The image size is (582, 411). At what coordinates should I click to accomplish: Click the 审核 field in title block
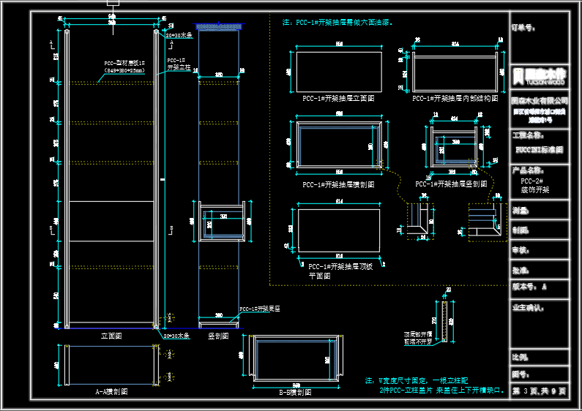click(x=540, y=250)
